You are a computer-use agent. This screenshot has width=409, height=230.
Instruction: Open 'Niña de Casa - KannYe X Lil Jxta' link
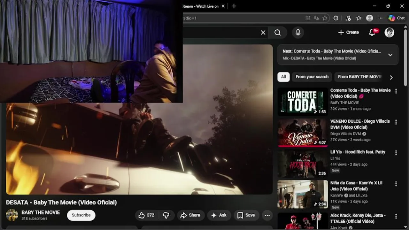click(356, 186)
